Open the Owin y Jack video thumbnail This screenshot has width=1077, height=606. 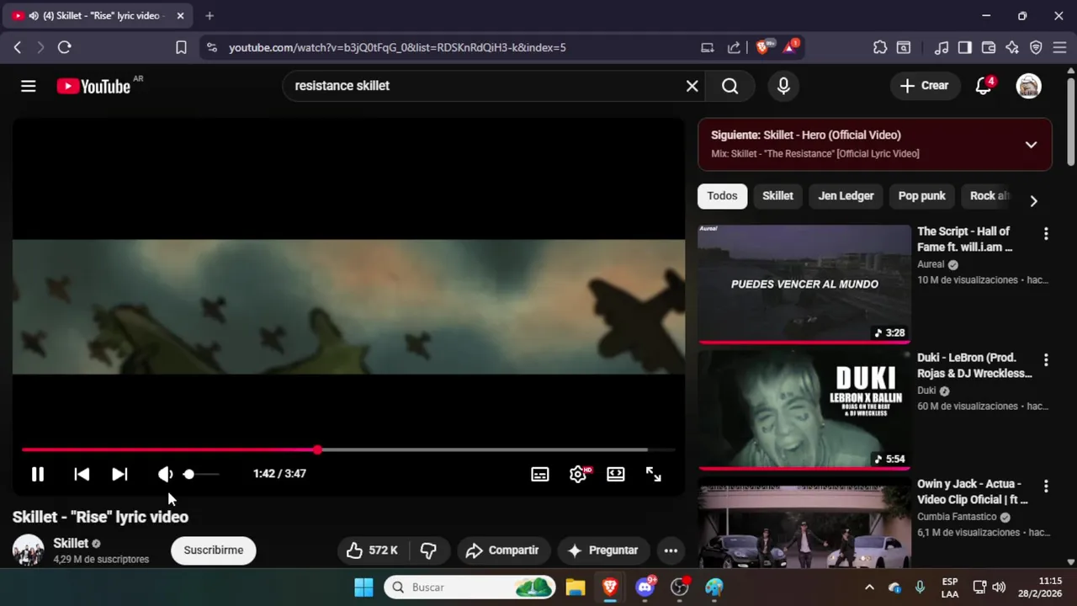coord(804,522)
